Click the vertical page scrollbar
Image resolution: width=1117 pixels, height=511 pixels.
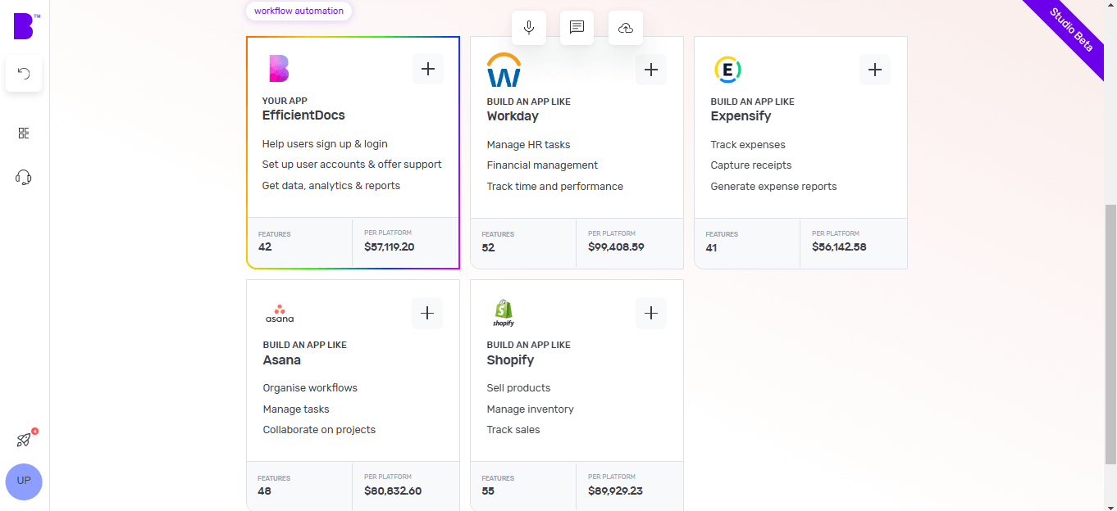[1110, 334]
